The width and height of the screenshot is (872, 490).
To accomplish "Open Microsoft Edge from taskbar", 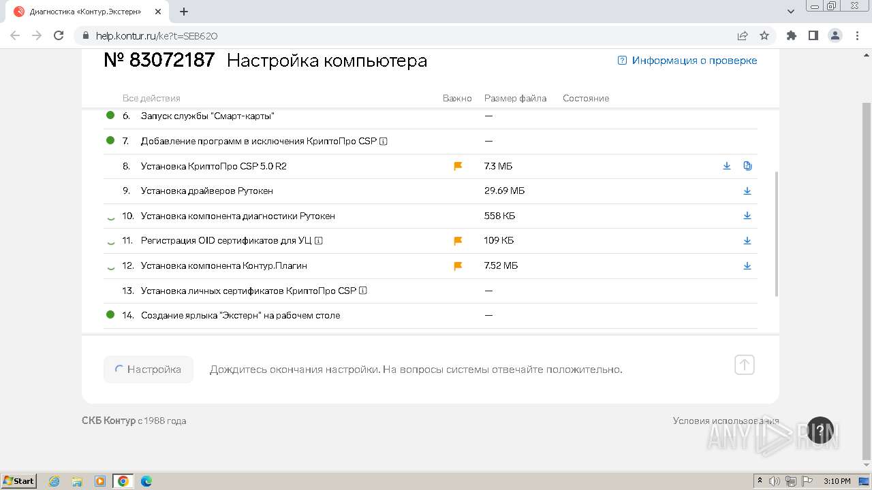I will point(146,481).
